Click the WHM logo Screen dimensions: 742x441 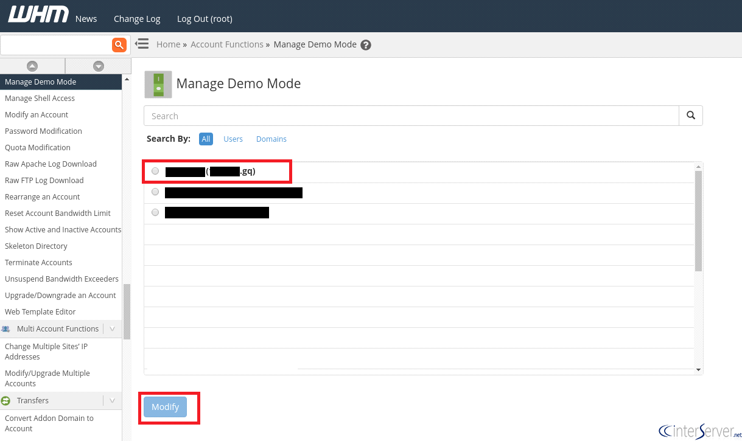[38, 15]
